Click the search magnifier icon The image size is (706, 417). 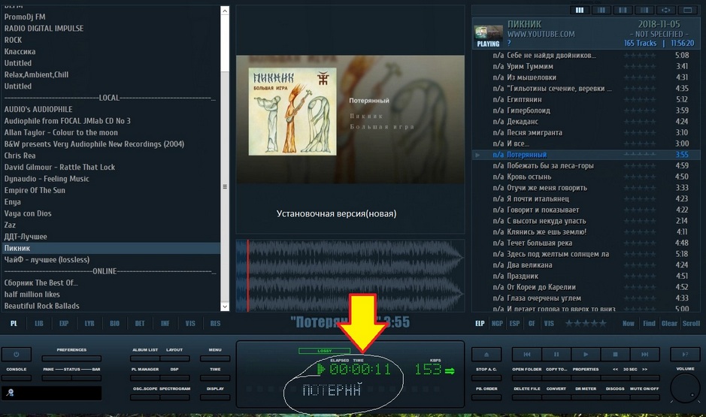click(10, 393)
